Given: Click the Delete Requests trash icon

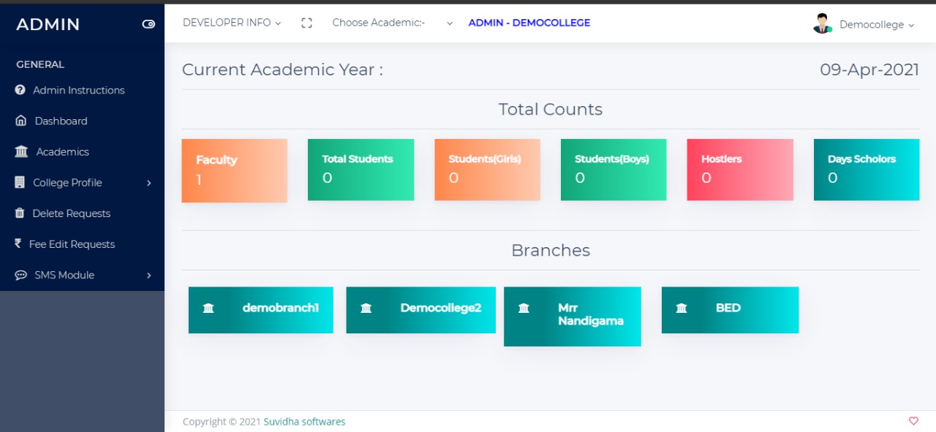Looking at the screenshot, I should (20, 213).
